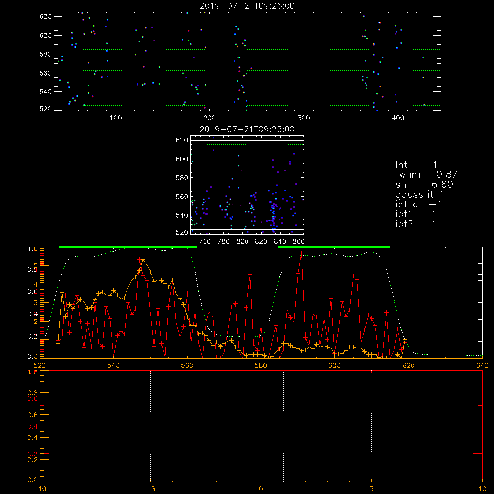Select the 'gaussfit 1' text line
494x494 pixels.
click(419, 194)
